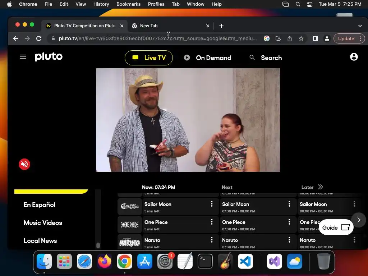Click the video player
The width and height of the screenshot is (368, 276).
(x=188, y=120)
